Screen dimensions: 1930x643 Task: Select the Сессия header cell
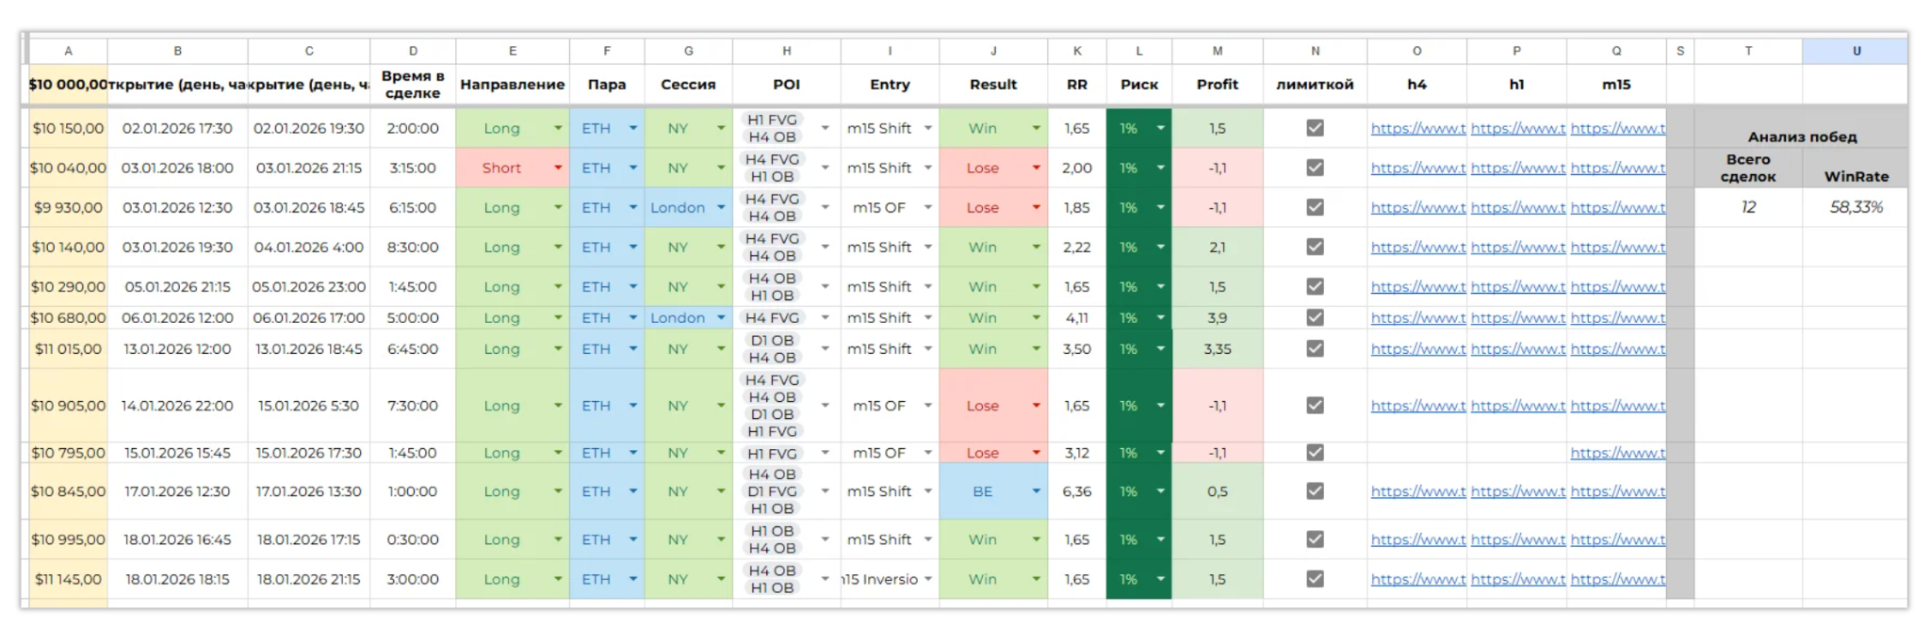tap(688, 85)
